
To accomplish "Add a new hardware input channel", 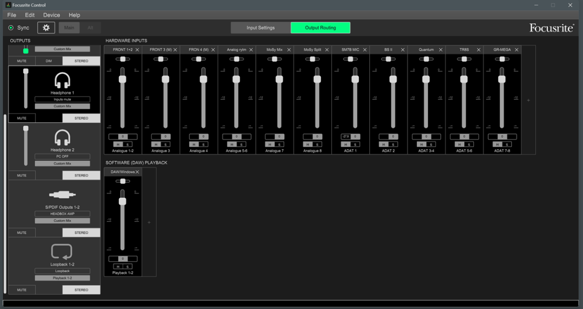I will pos(529,100).
